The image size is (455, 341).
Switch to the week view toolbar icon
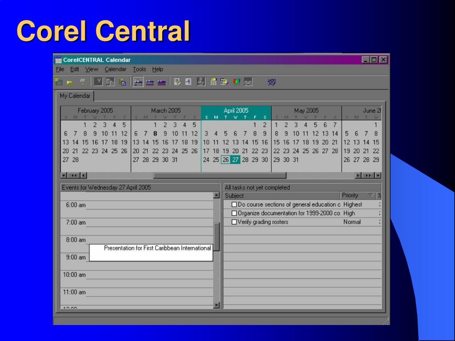(x=150, y=83)
